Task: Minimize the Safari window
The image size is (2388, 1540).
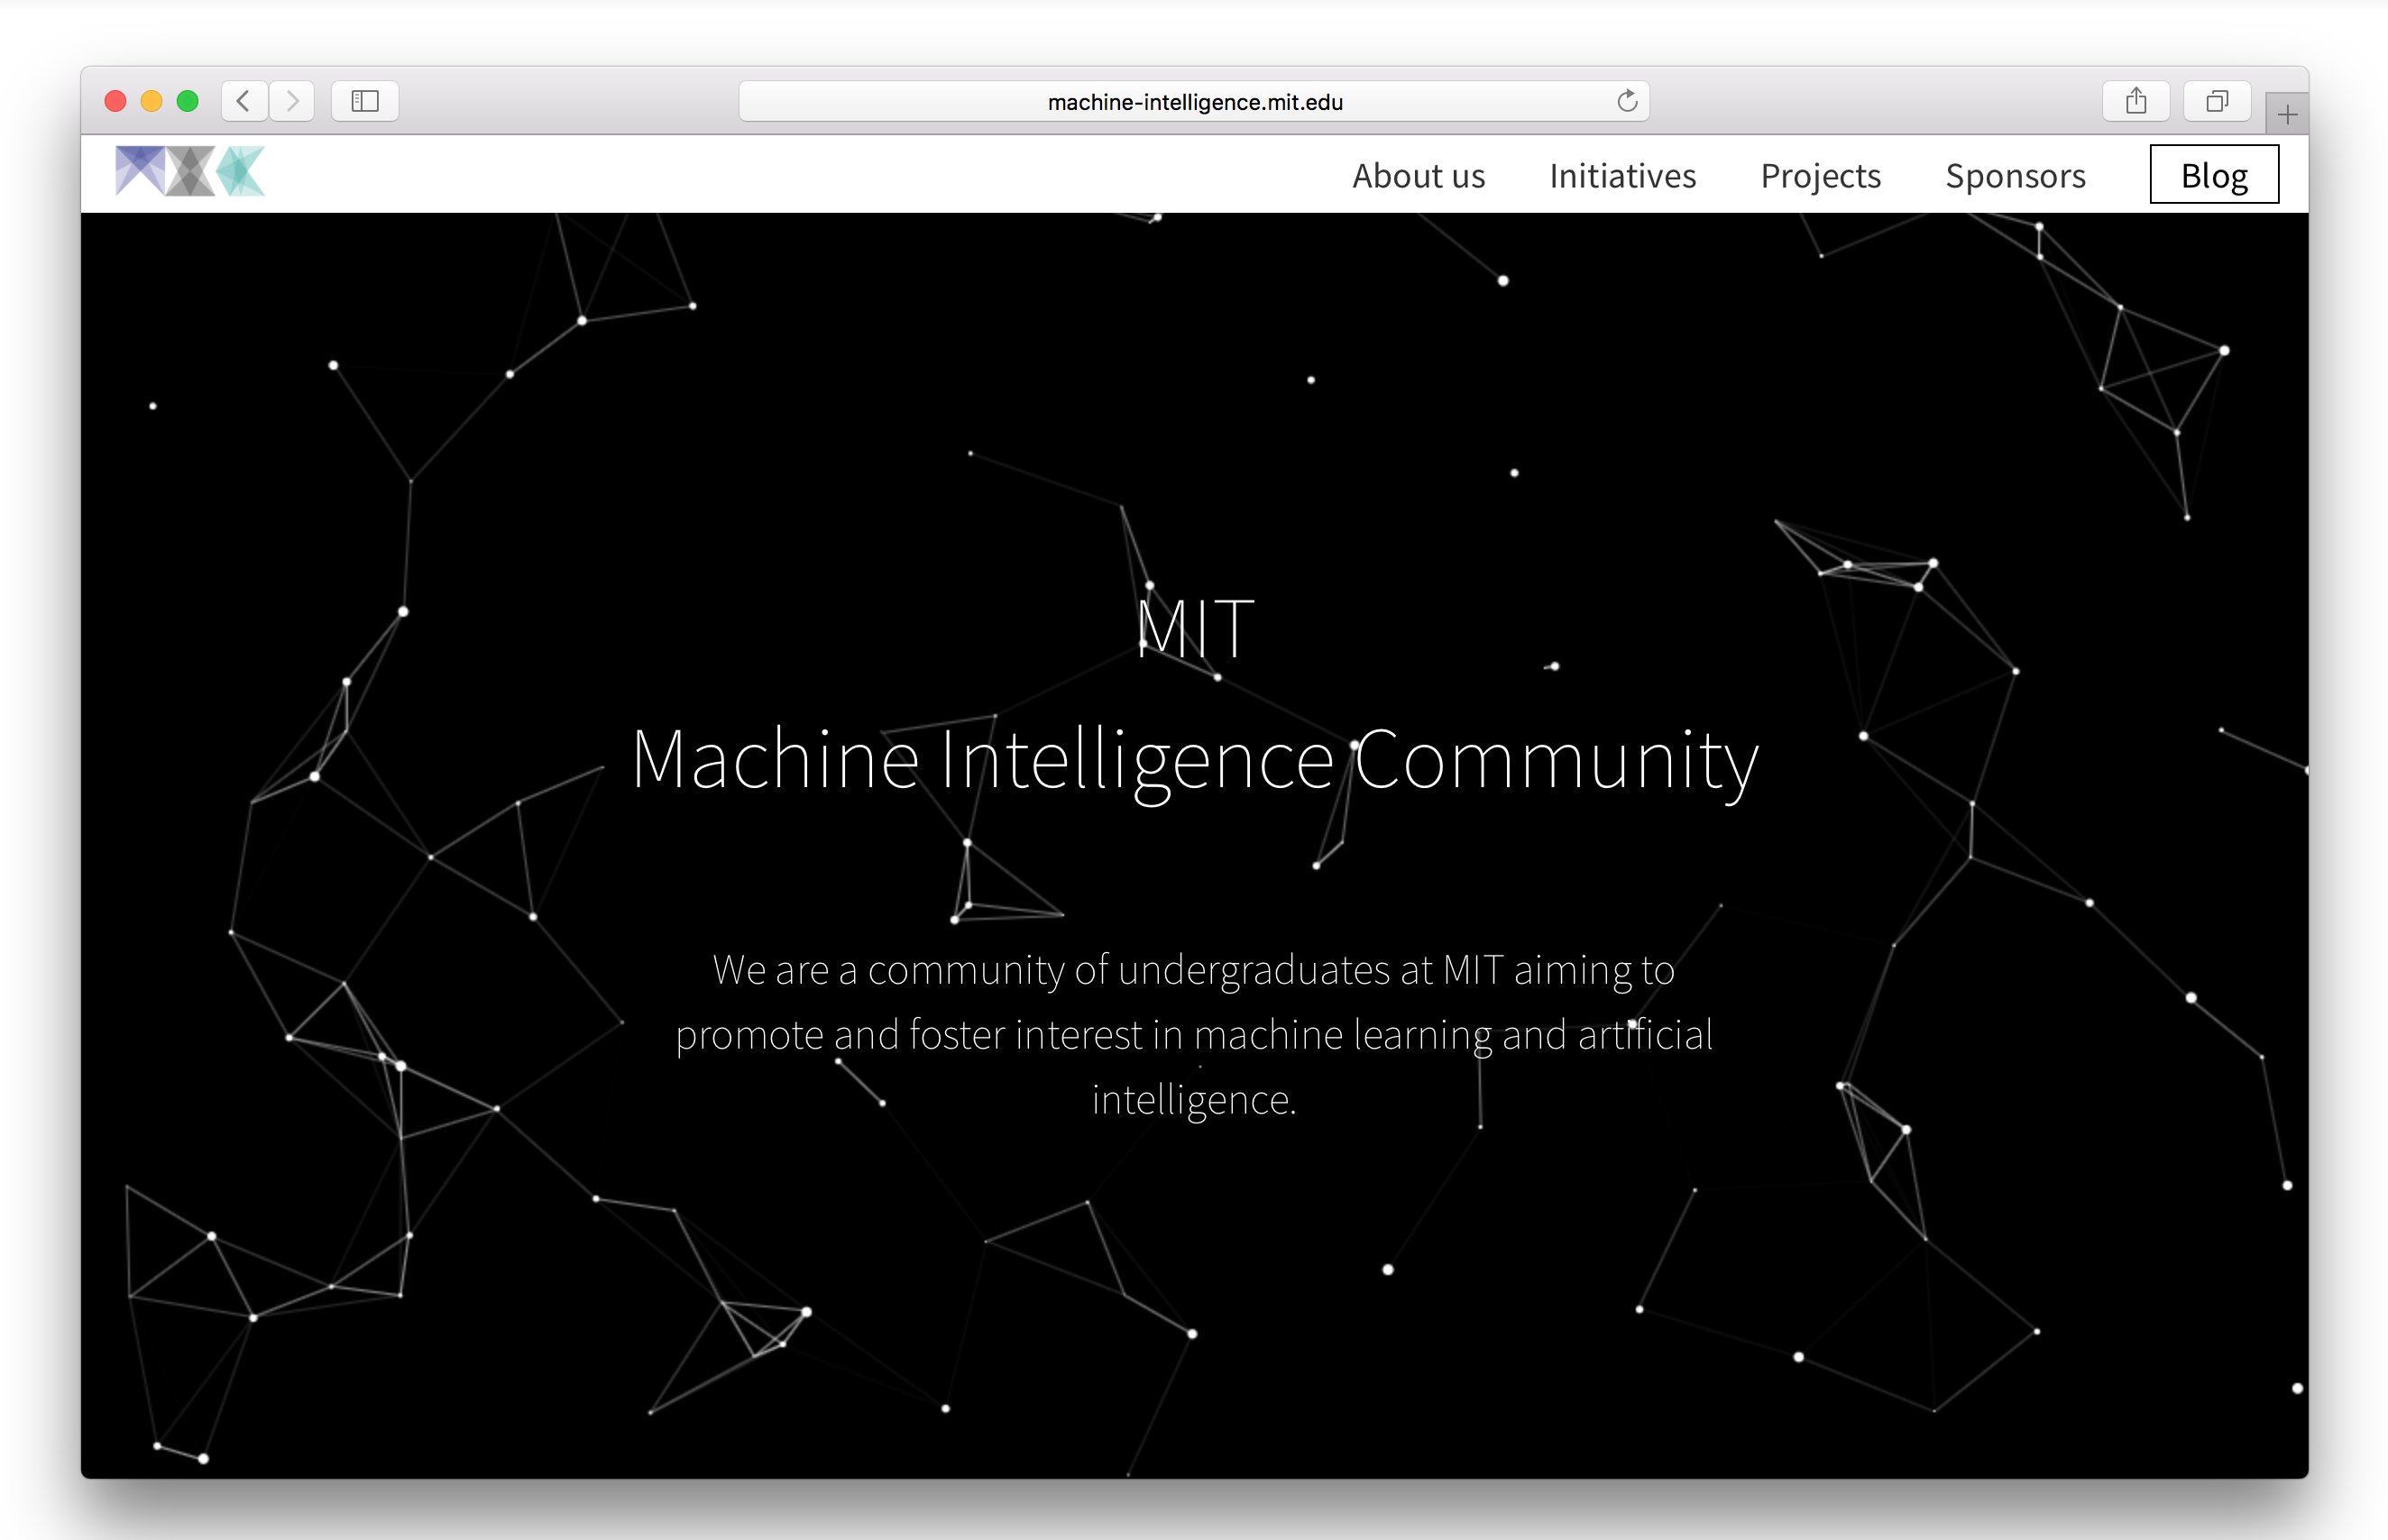Action: [x=151, y=101]
